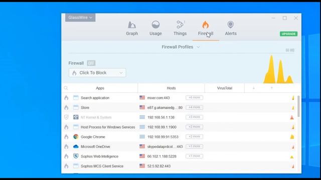Click the shield icon for NT Kernel & System
Viewport: 321px width, 180px height.
[66, 117]
